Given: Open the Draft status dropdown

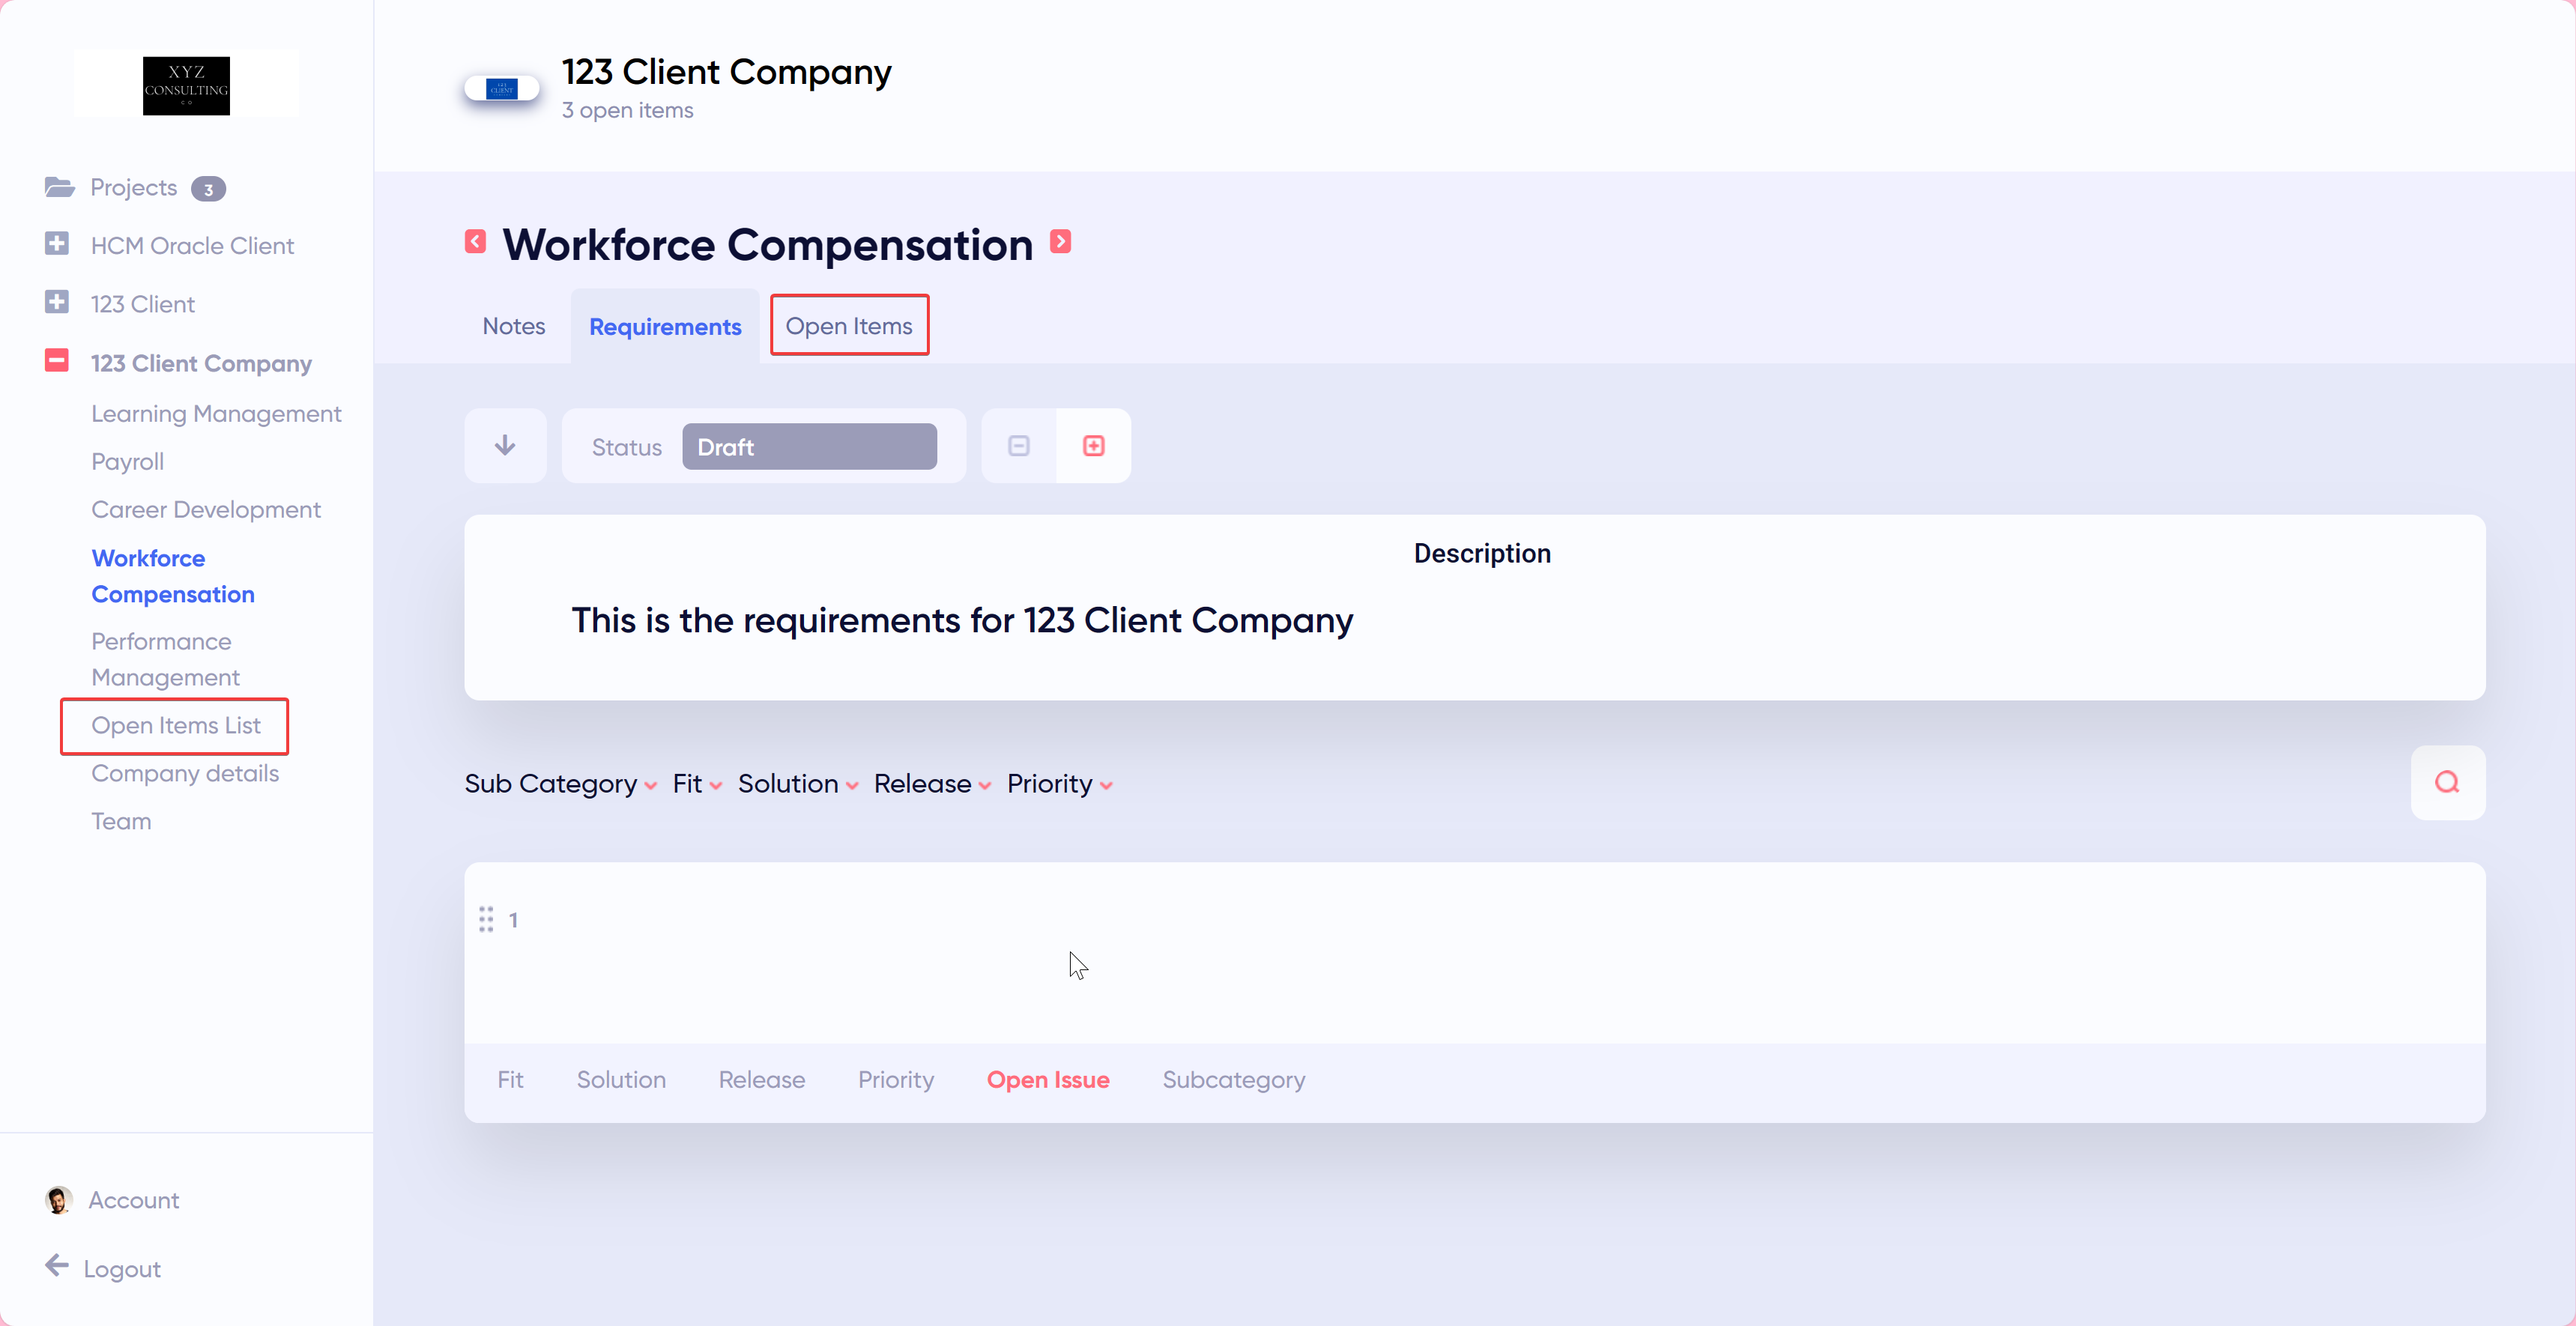Looking at the screenshot, I should [x=809, y=447].
